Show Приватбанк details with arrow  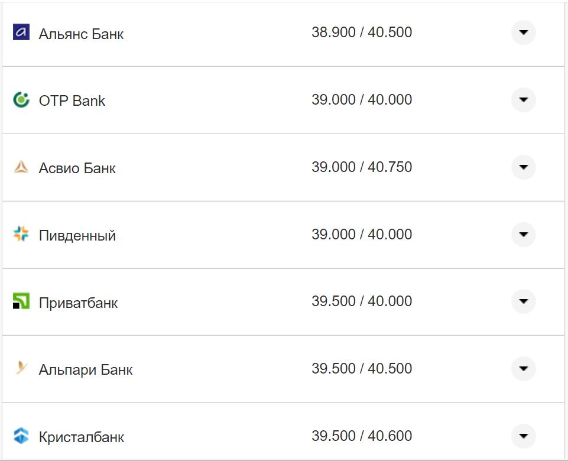523,301
